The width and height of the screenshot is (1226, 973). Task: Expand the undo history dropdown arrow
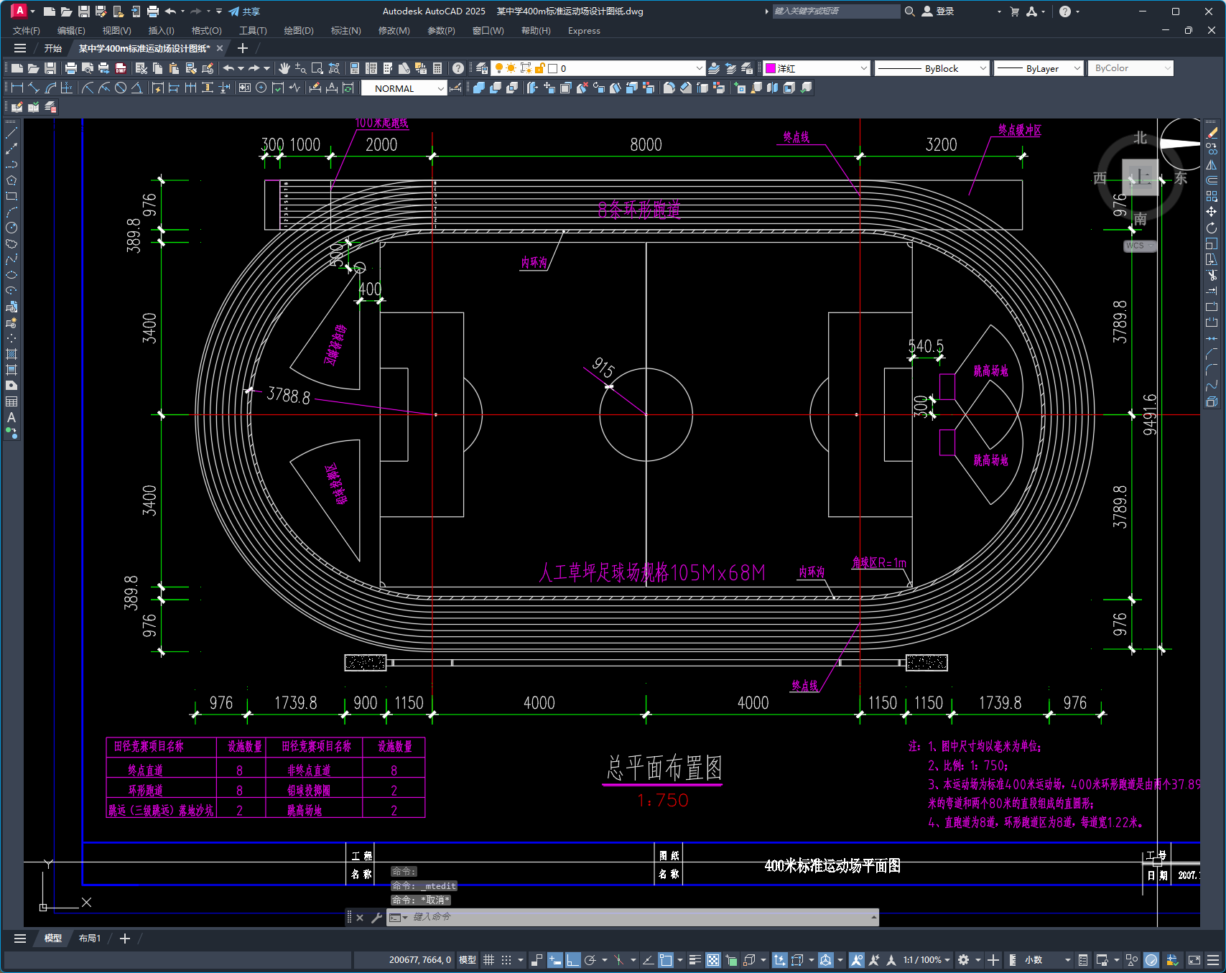point(241,68)
